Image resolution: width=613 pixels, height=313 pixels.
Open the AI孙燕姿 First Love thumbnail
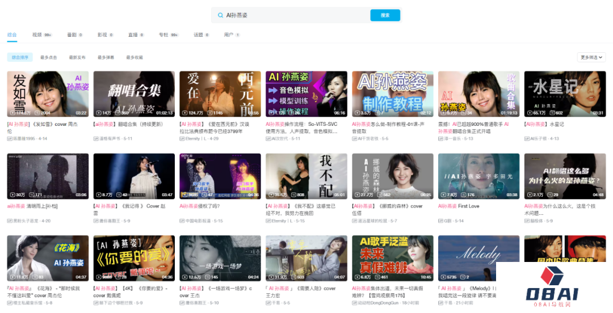click(478, 176)
